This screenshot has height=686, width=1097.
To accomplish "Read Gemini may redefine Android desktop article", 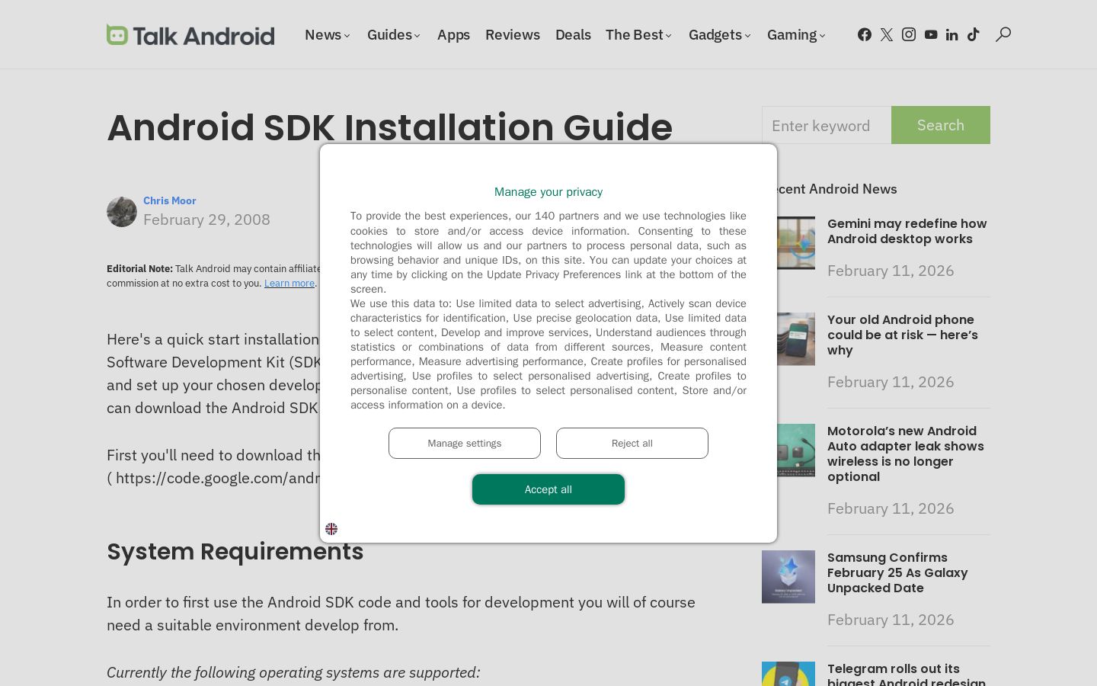I will click(907, 231).
